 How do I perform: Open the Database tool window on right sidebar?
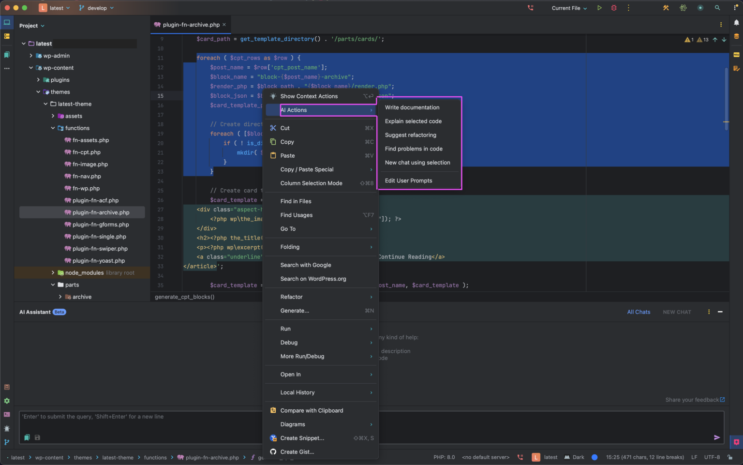click(736, 35)
